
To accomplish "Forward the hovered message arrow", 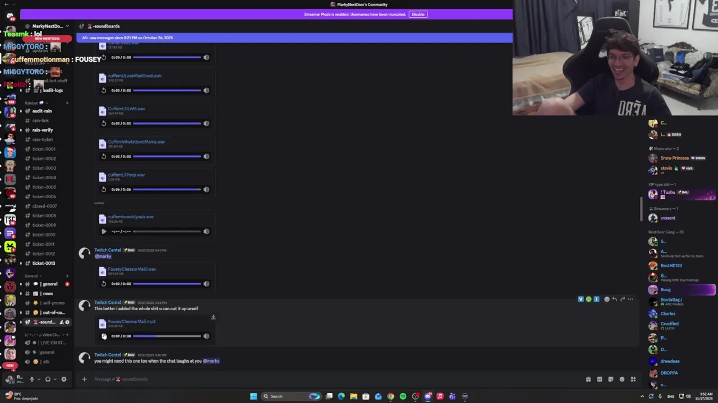I will [622, 299].
